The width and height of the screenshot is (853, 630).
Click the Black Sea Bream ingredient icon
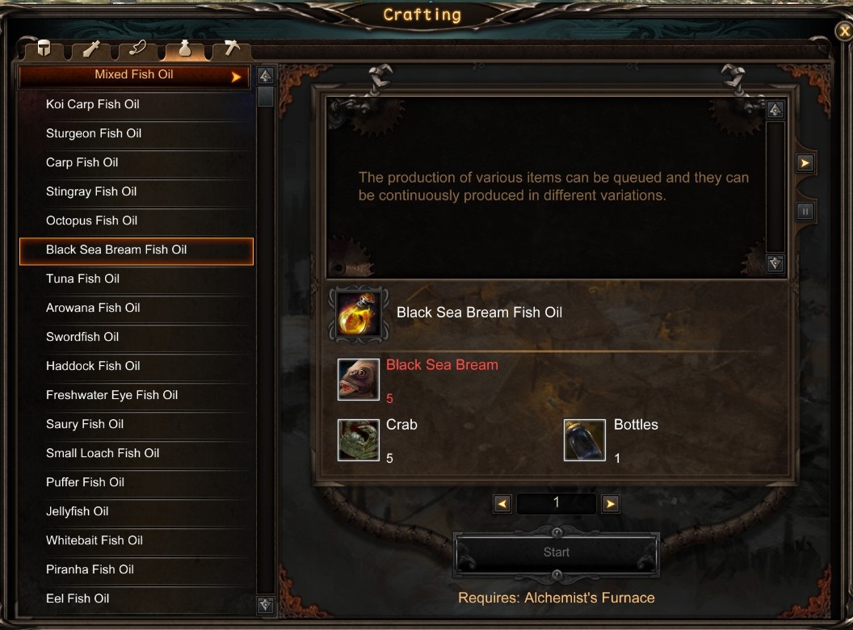[359, 380]
